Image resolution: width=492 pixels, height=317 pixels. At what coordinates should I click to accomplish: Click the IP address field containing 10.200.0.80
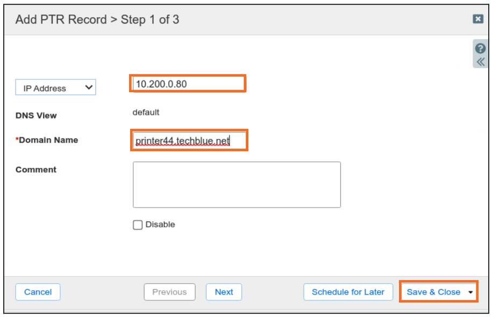click(x=188, y=84)
